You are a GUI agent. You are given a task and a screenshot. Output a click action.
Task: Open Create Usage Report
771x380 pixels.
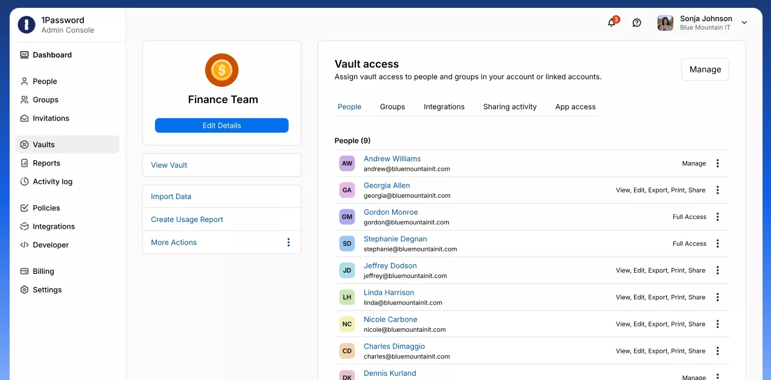coord(187,219)
